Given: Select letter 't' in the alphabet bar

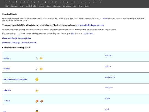Looking at the screenshot, I should (78, 2).
